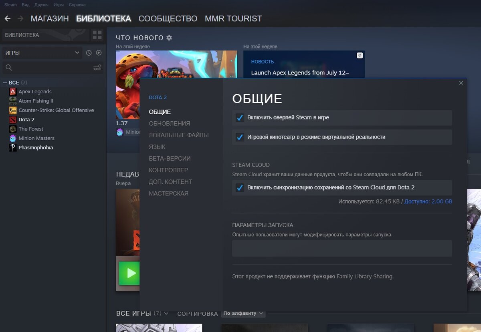Click the green play button

point(129,273)
